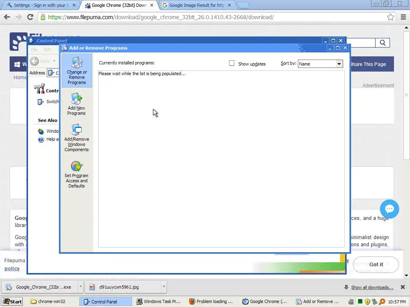410x307 pixels.
Task: Enable the Show updates checkbox
Action: click(x=231, y=63)
